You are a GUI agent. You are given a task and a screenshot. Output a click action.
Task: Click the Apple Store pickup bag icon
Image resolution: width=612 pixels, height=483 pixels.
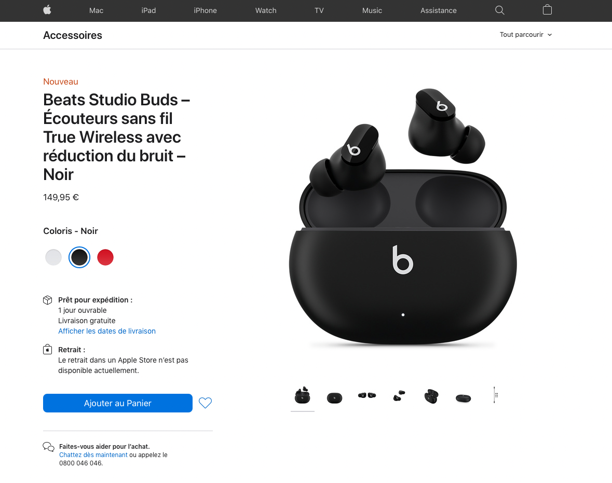47,349
